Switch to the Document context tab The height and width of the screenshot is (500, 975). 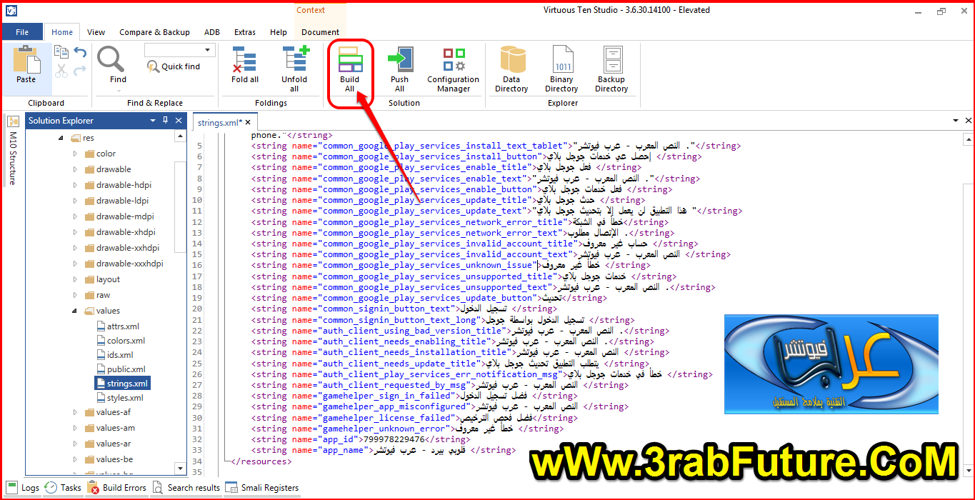tap(320, 32)
